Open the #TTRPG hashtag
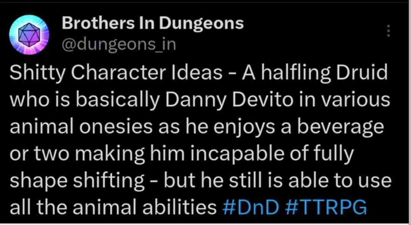 coord(325,208)
